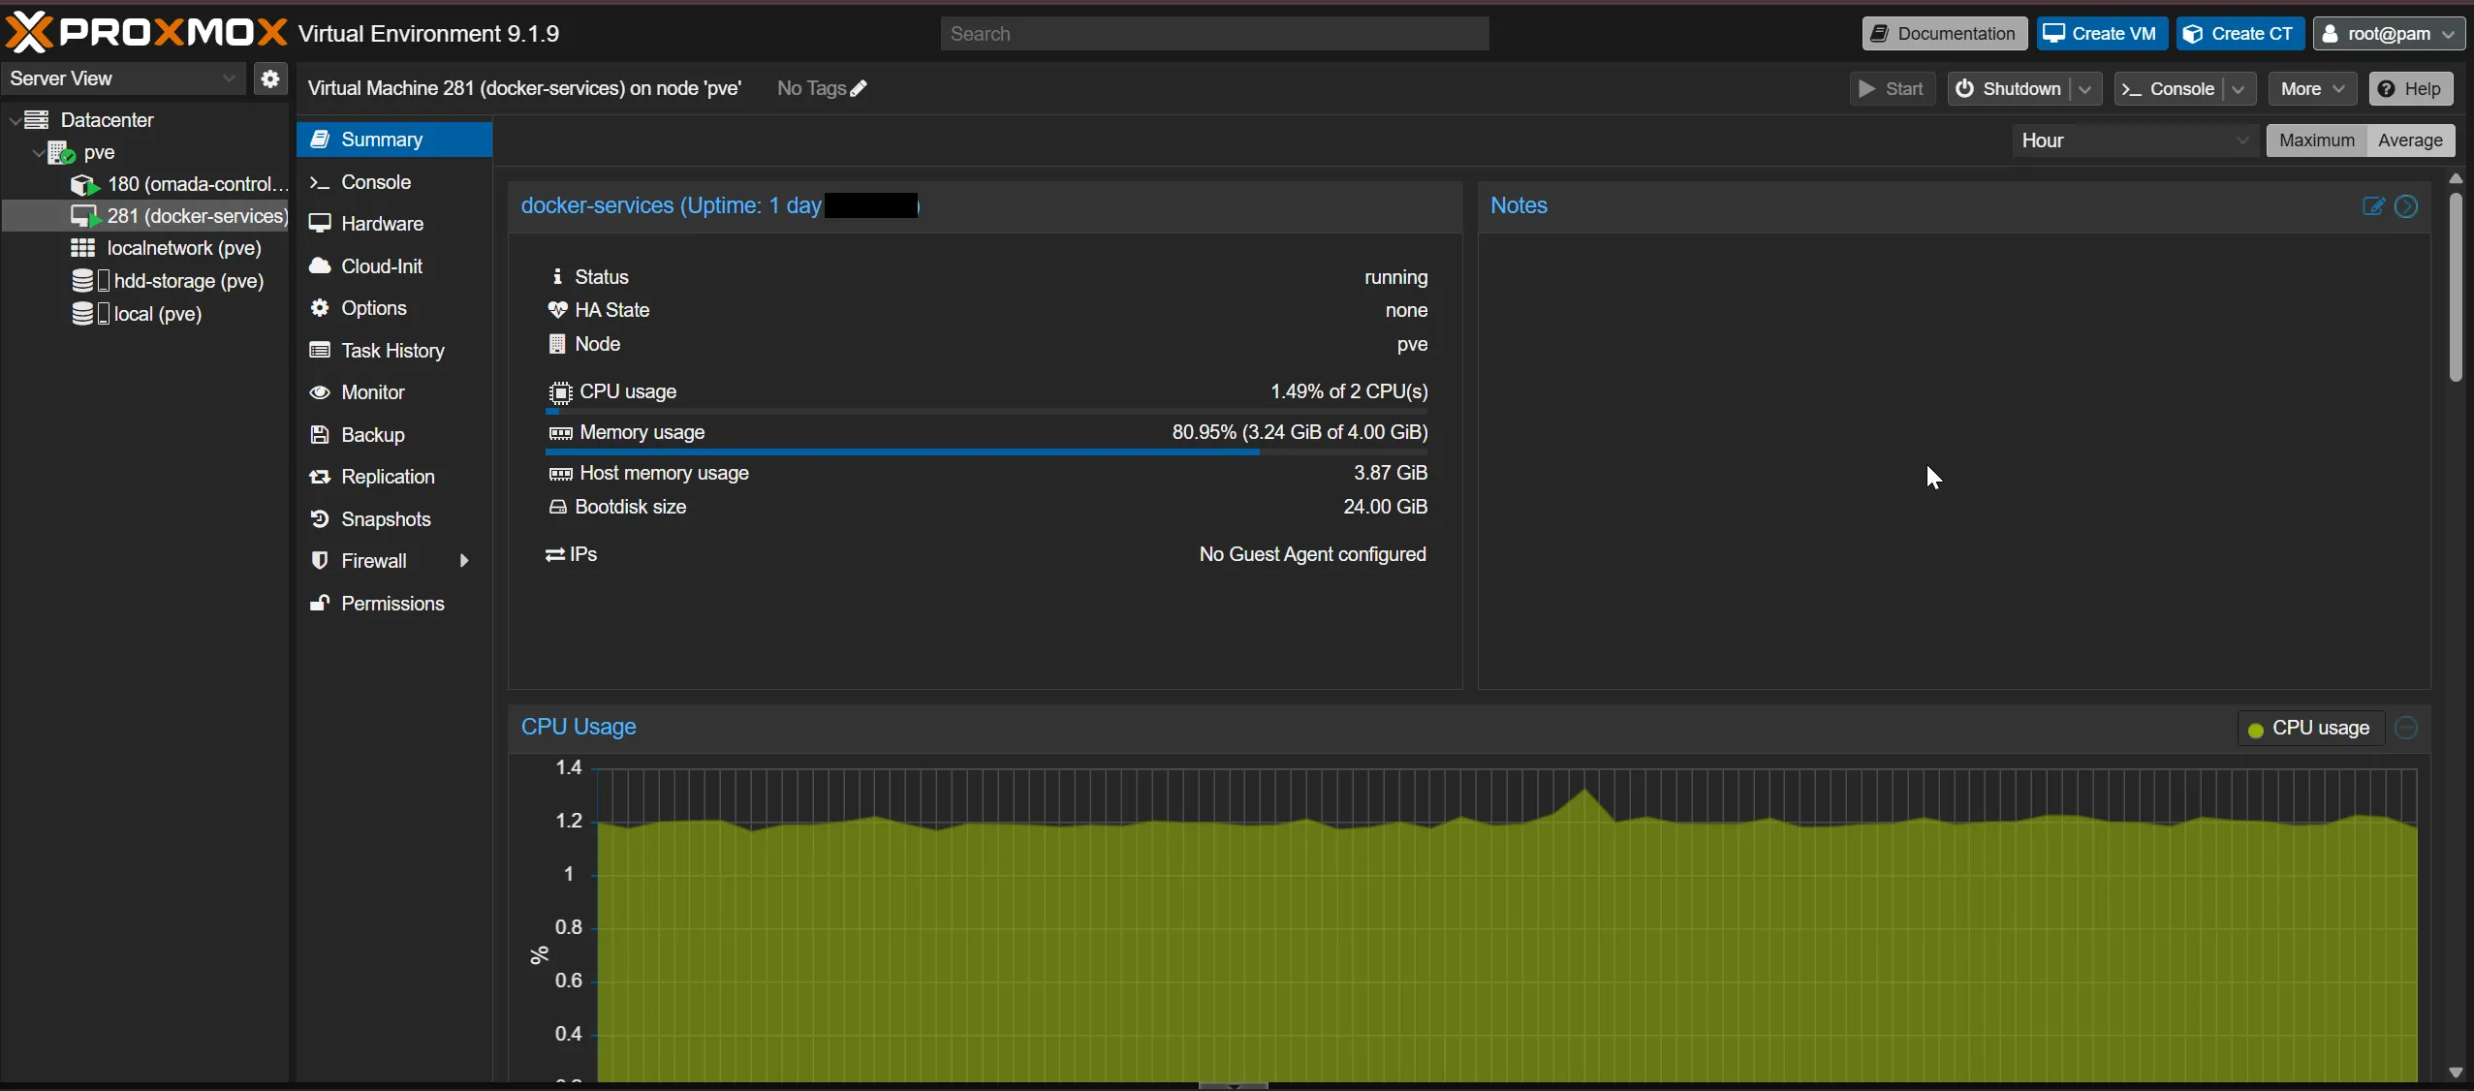Edit tags with the pencil icon
The image size is (2474, 1091).
coord(859,88)
